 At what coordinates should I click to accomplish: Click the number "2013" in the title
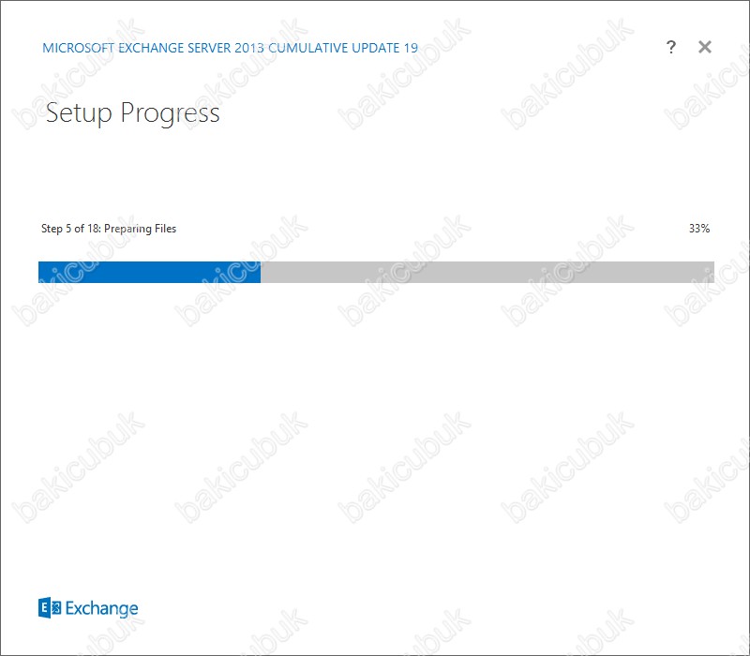pos(249,48)
